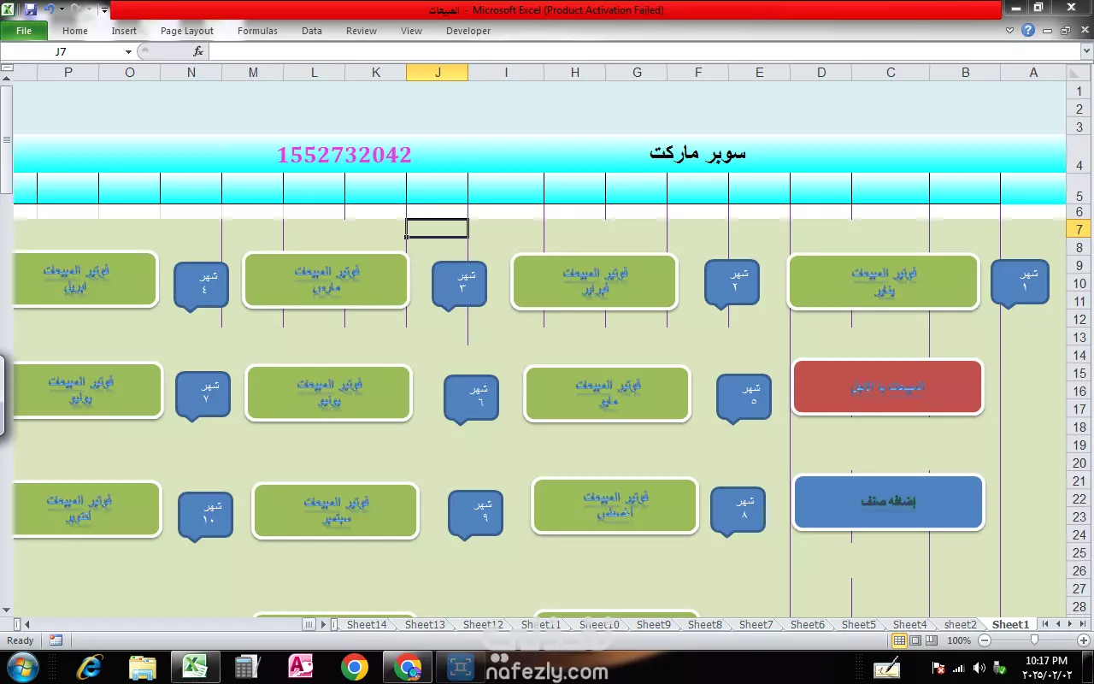The width and height of the screenshot is (1094, 684).
Task: Click the blue month 10 callout shape
Action: [x=206, y=516]
